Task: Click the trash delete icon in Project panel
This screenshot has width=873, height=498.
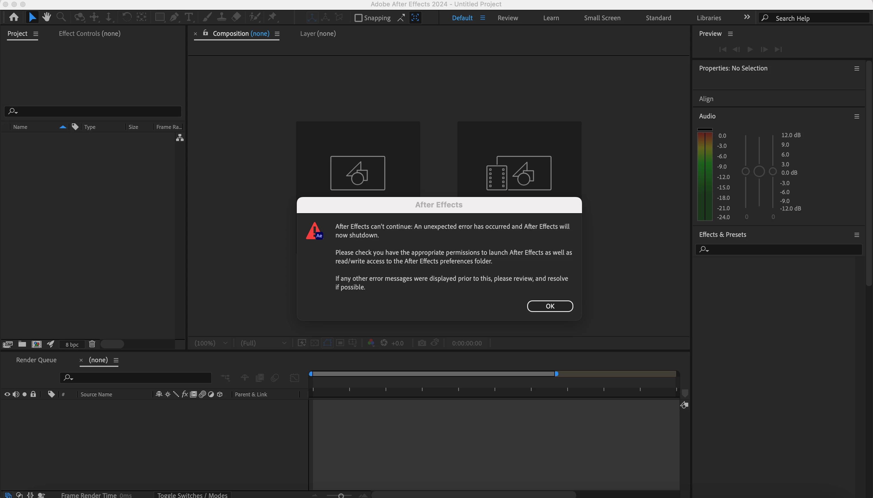Action: click(x=92, y=344)
